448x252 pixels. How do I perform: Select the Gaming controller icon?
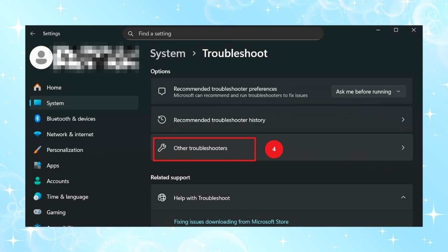point(38,212)
